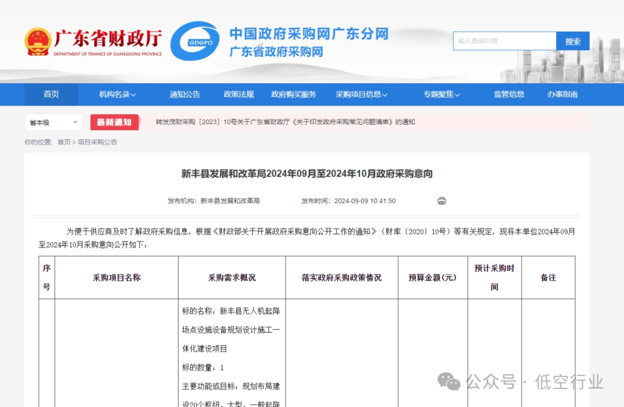This screenshot has height=407, width=624.
Task: Focus the 输入查询内容 search input field
Action: coord(504,41)
